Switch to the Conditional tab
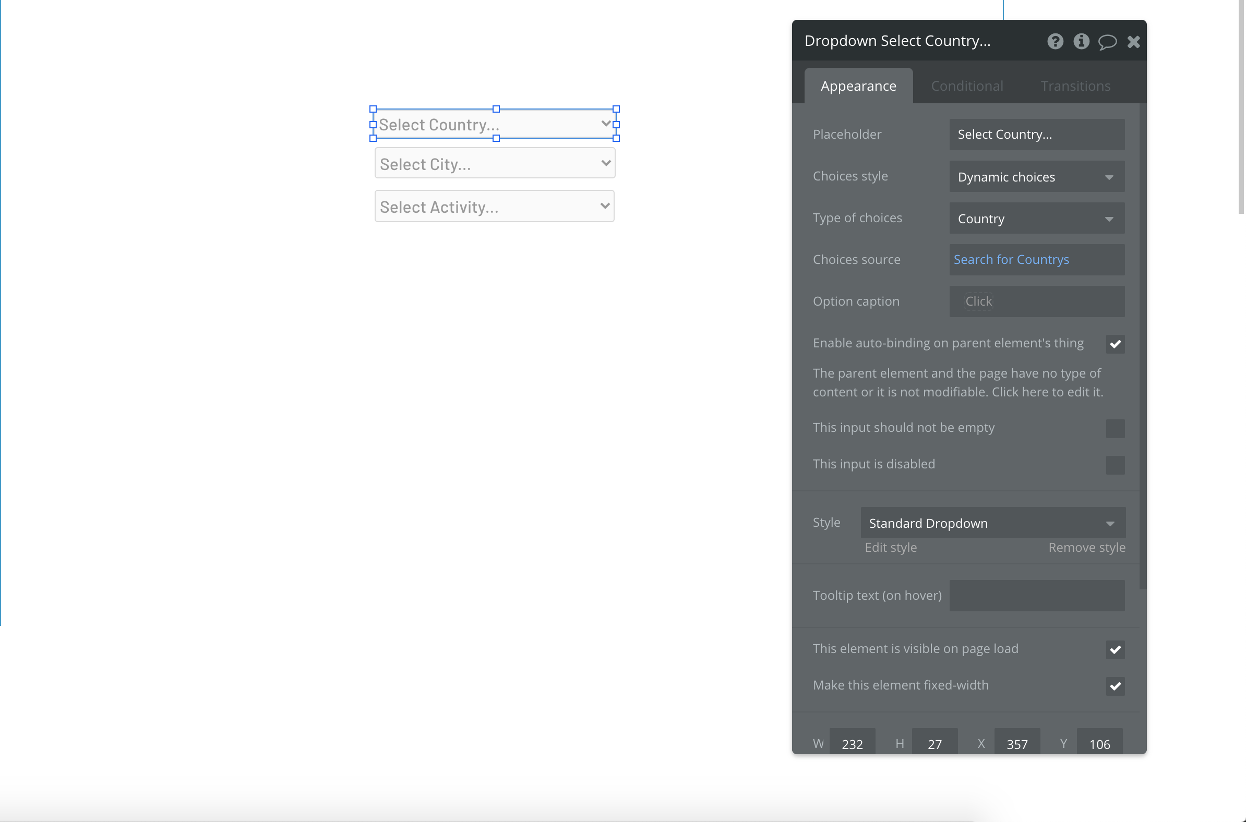Screen dimensions: 1246x822 tap(966, 86)
